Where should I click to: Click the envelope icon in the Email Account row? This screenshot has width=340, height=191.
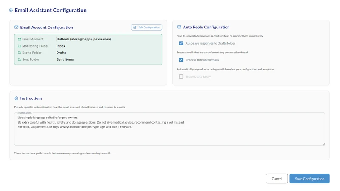click(20, 39)
